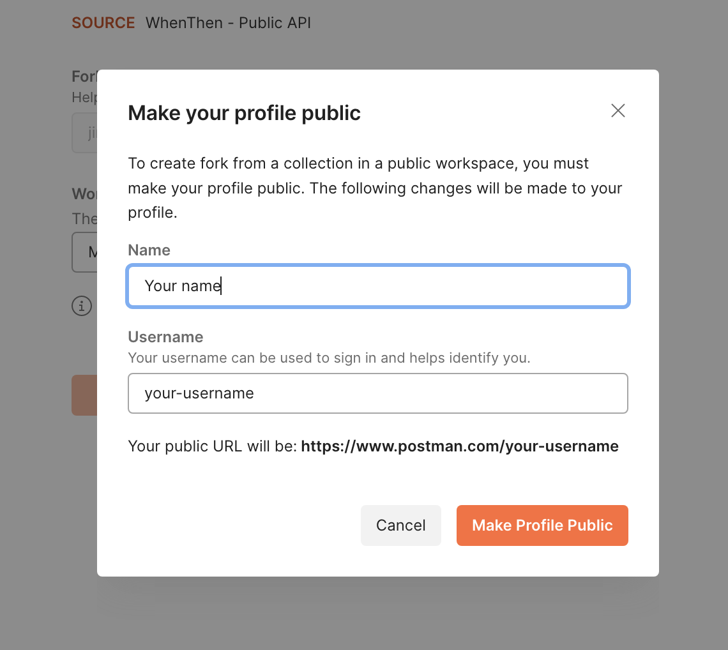Open the fork label field showing ji
728x650 pixels.
tap(86, 132)
